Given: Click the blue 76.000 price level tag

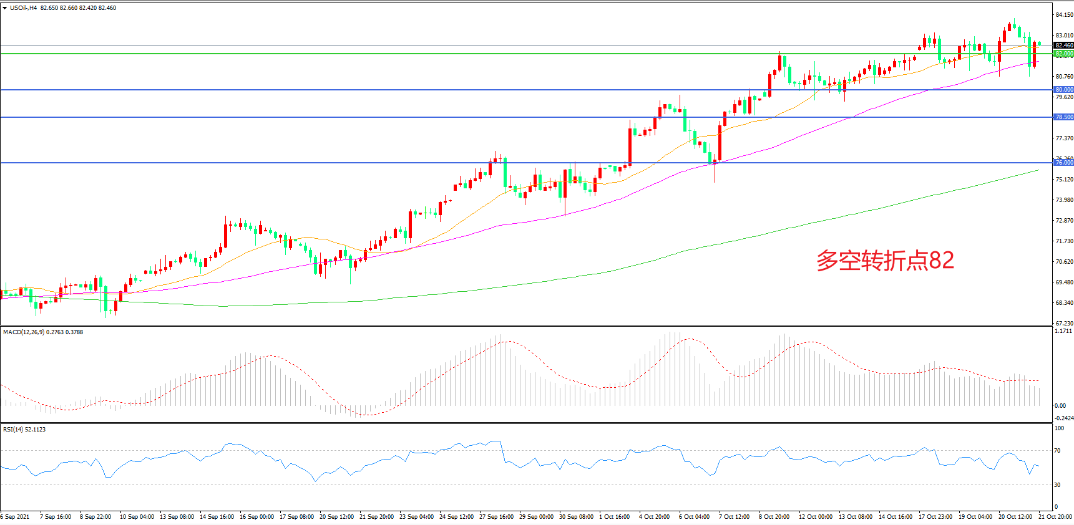Looking at the screenshot, I should pyautogui.click(x=1063, y=163).
